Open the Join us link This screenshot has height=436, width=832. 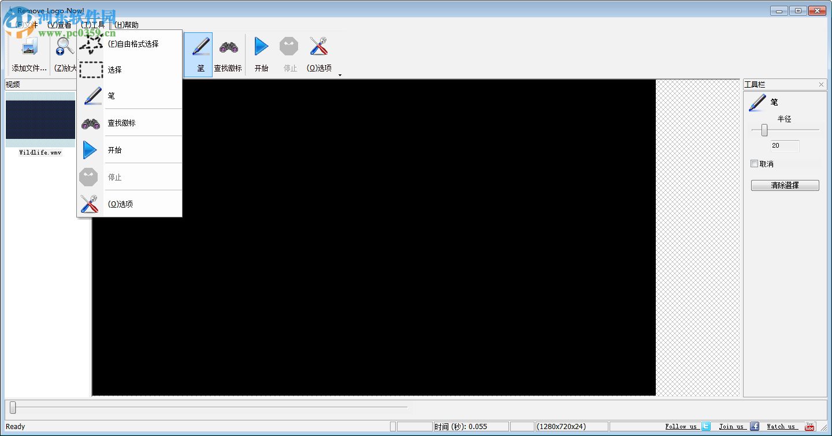coord(731,427)
